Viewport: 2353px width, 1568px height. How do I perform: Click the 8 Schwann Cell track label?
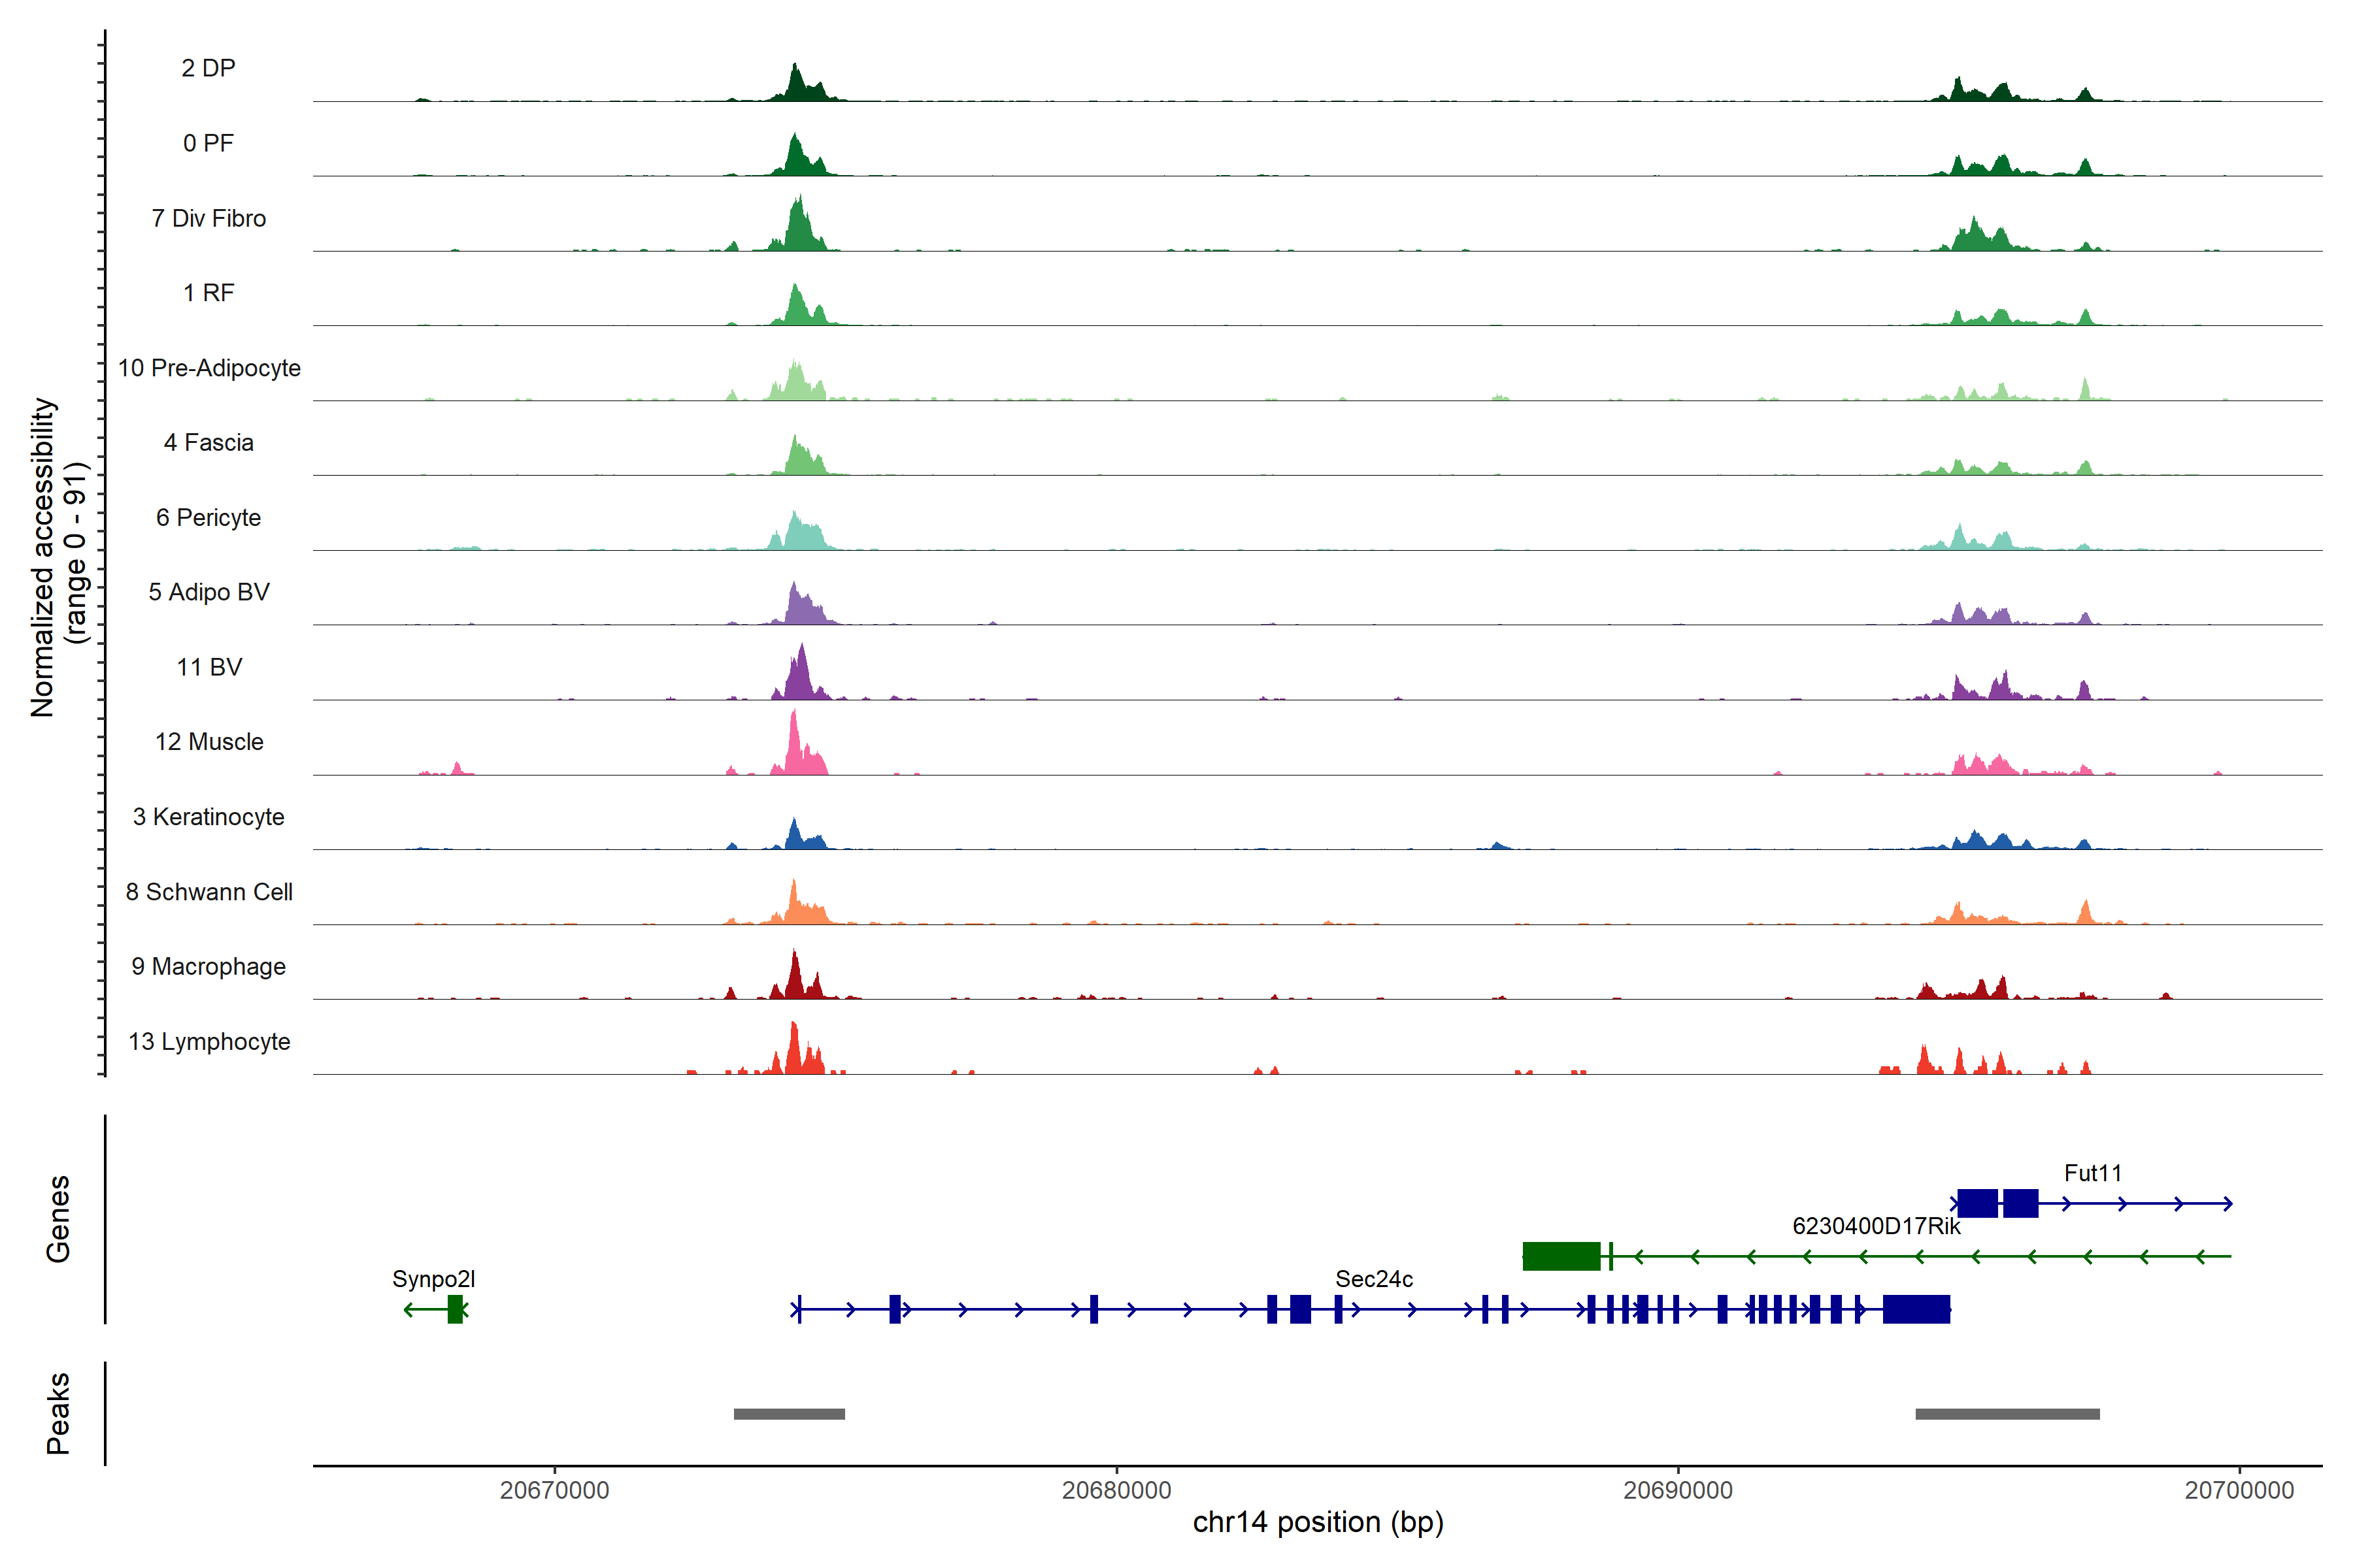[209, 892]
